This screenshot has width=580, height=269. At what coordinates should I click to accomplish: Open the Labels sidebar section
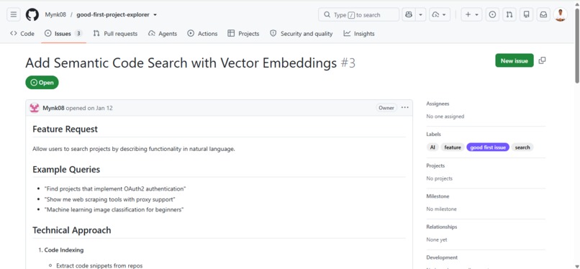point(433,134)
